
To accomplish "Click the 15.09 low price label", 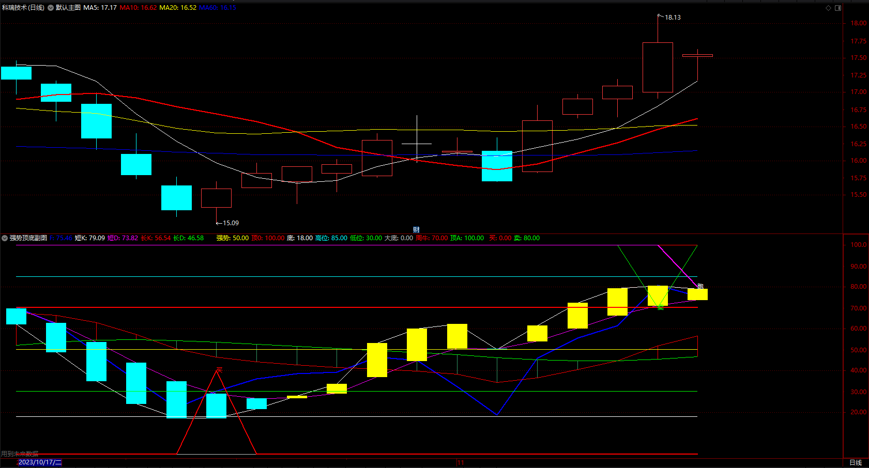I will 231,223.
